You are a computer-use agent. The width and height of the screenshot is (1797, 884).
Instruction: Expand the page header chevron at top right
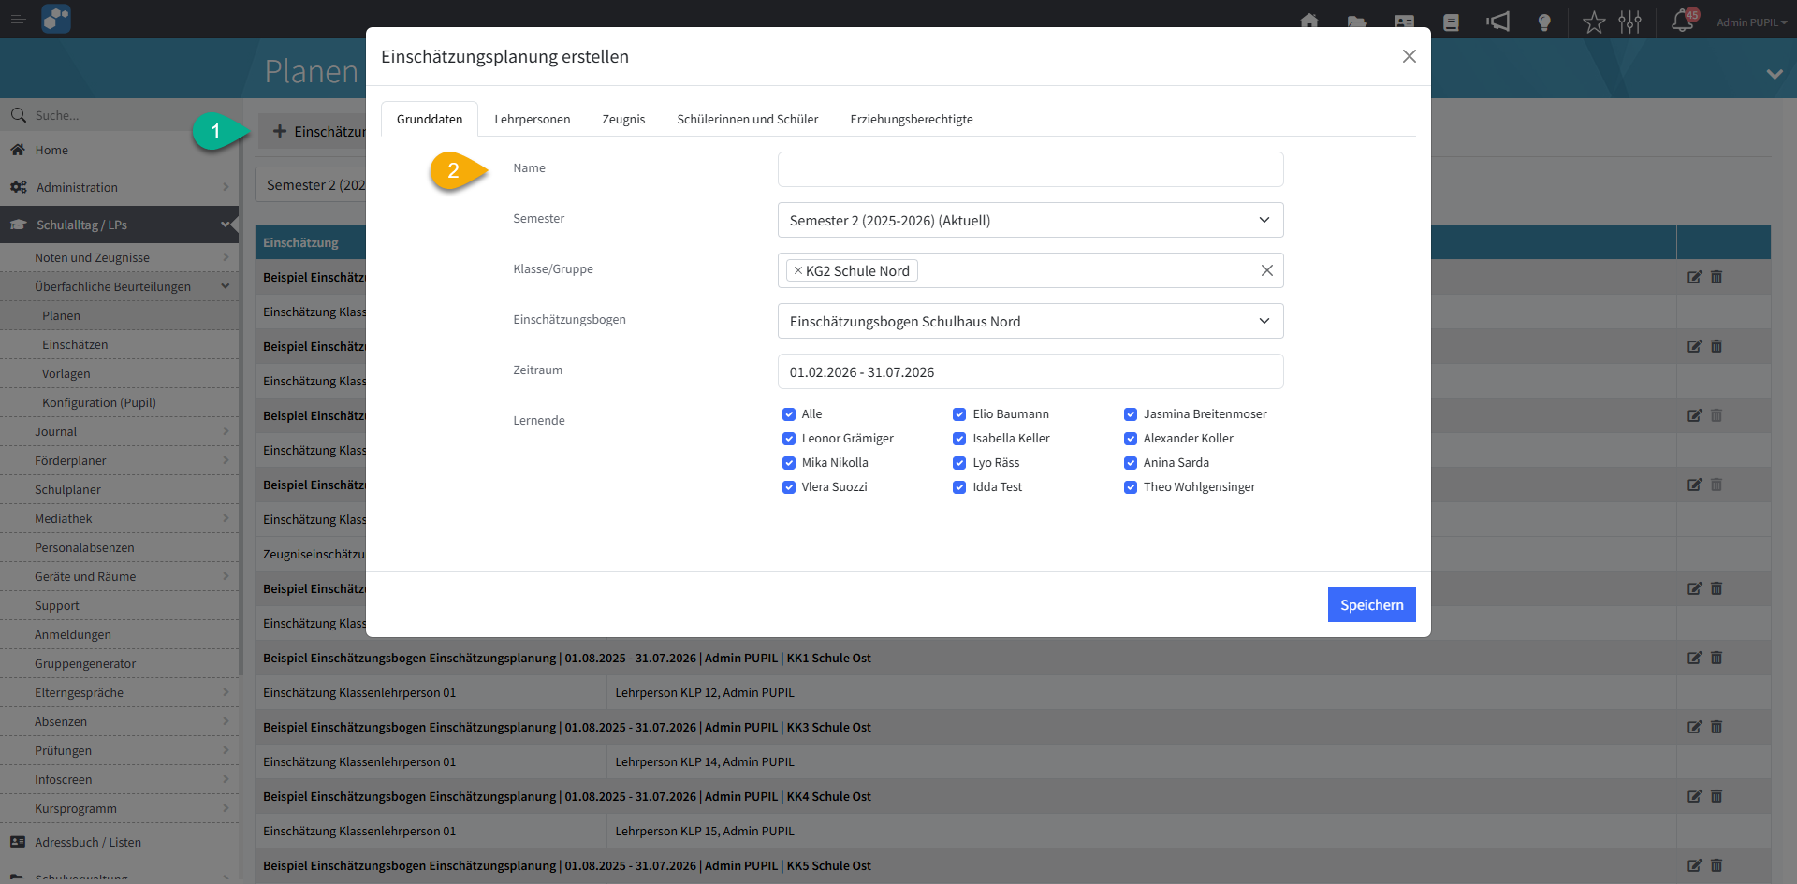(x=1775, y=74)
